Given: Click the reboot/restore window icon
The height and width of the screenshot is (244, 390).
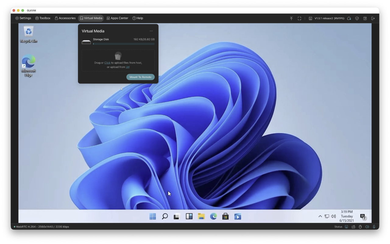Looking at the screenshot, I should [x=365, y=18].
